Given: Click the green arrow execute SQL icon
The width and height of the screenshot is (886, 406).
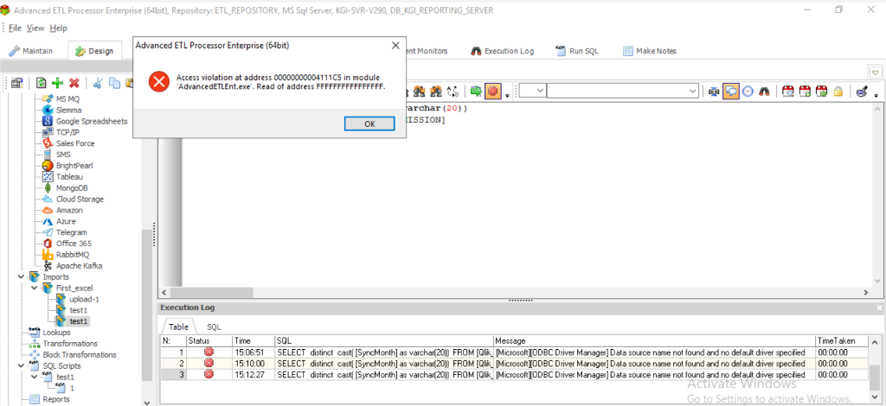Looking at the screenshot, I should click(476, 92).
